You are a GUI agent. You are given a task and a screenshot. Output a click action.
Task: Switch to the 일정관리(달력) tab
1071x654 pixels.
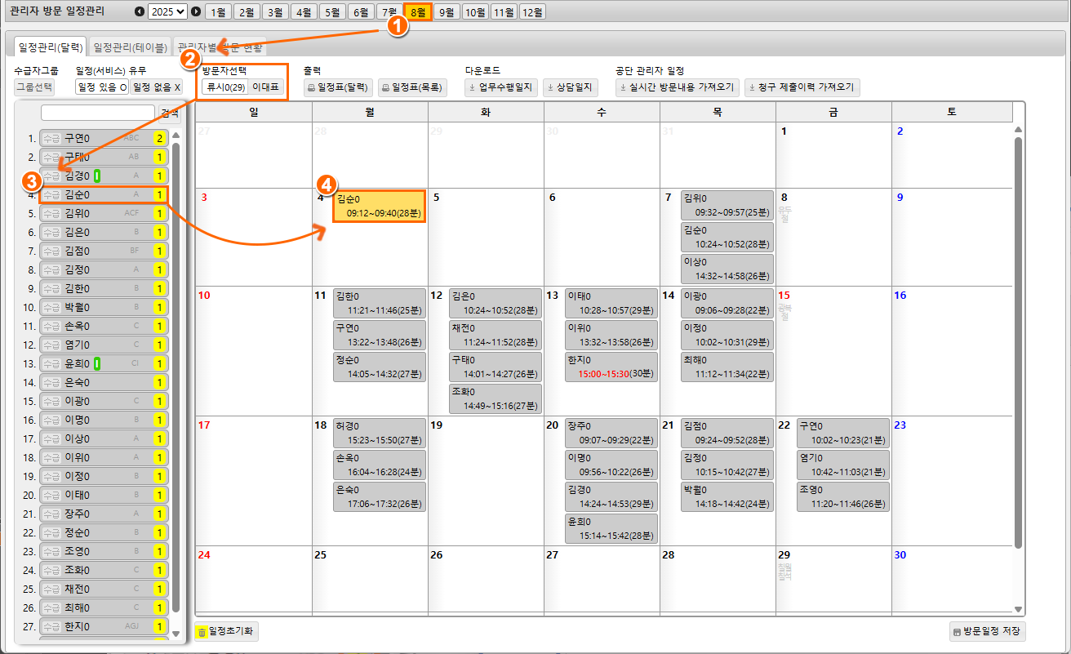click(51, 47)
